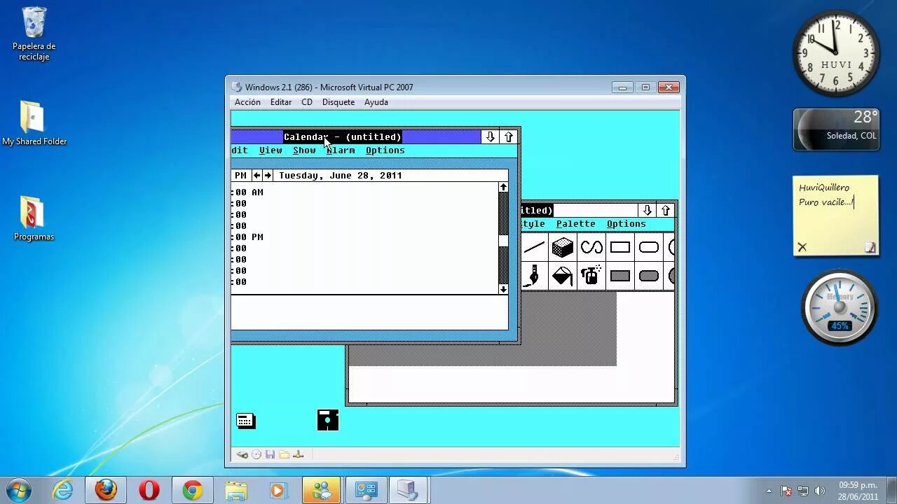
Task: Click the Virtual PC taskbar button
Action: click(x=408, y=490)
